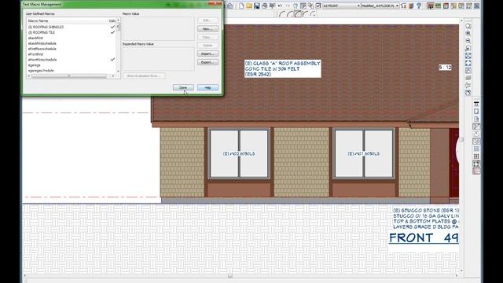Click the fill window icon in right toolbar
Image resolution: width=503 pixels, height=283 pixels.
tap(468, 56)
